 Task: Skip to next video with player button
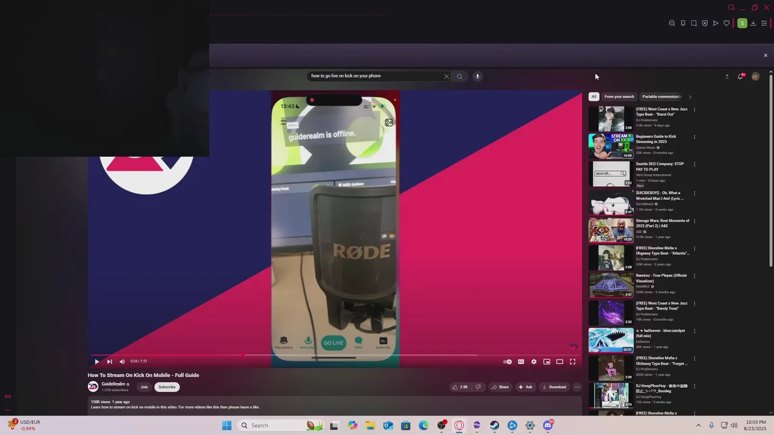click(x=109, y=362)
